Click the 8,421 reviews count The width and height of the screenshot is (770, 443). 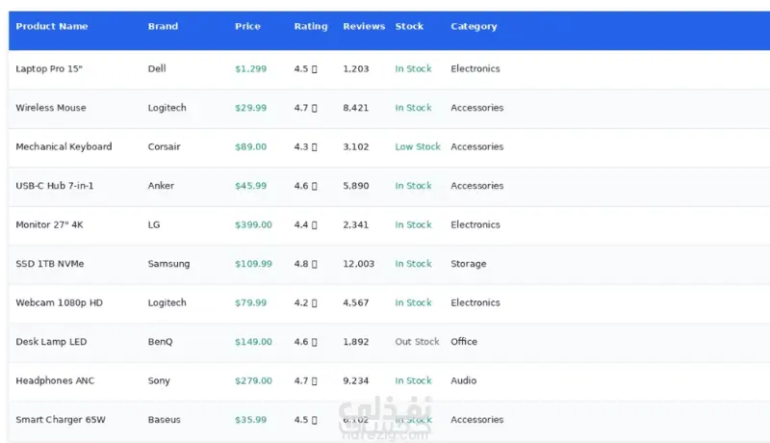pos(355,108)
